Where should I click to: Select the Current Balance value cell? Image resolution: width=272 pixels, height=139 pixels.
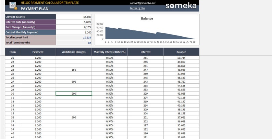[74, 17]
